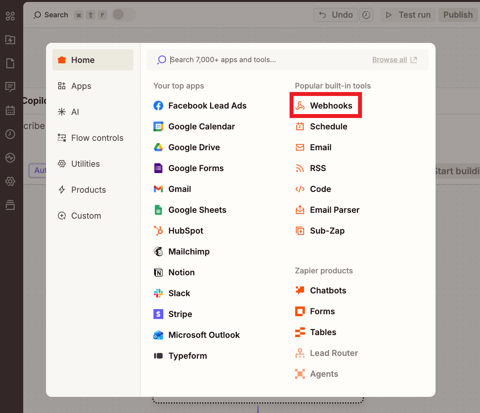Open the Zaps lightning icon in sidebar

(10, 40)
